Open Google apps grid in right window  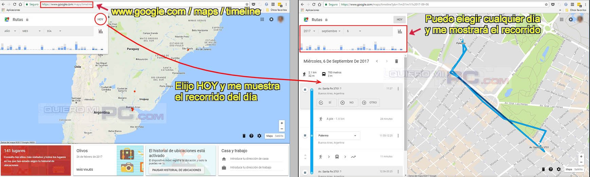[561, 19]
